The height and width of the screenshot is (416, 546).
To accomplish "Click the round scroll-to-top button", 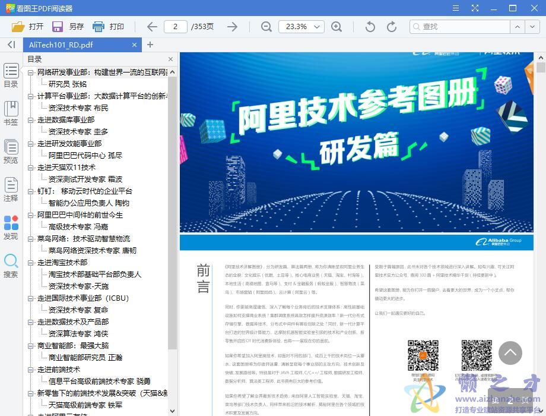I will coord(510,353).
